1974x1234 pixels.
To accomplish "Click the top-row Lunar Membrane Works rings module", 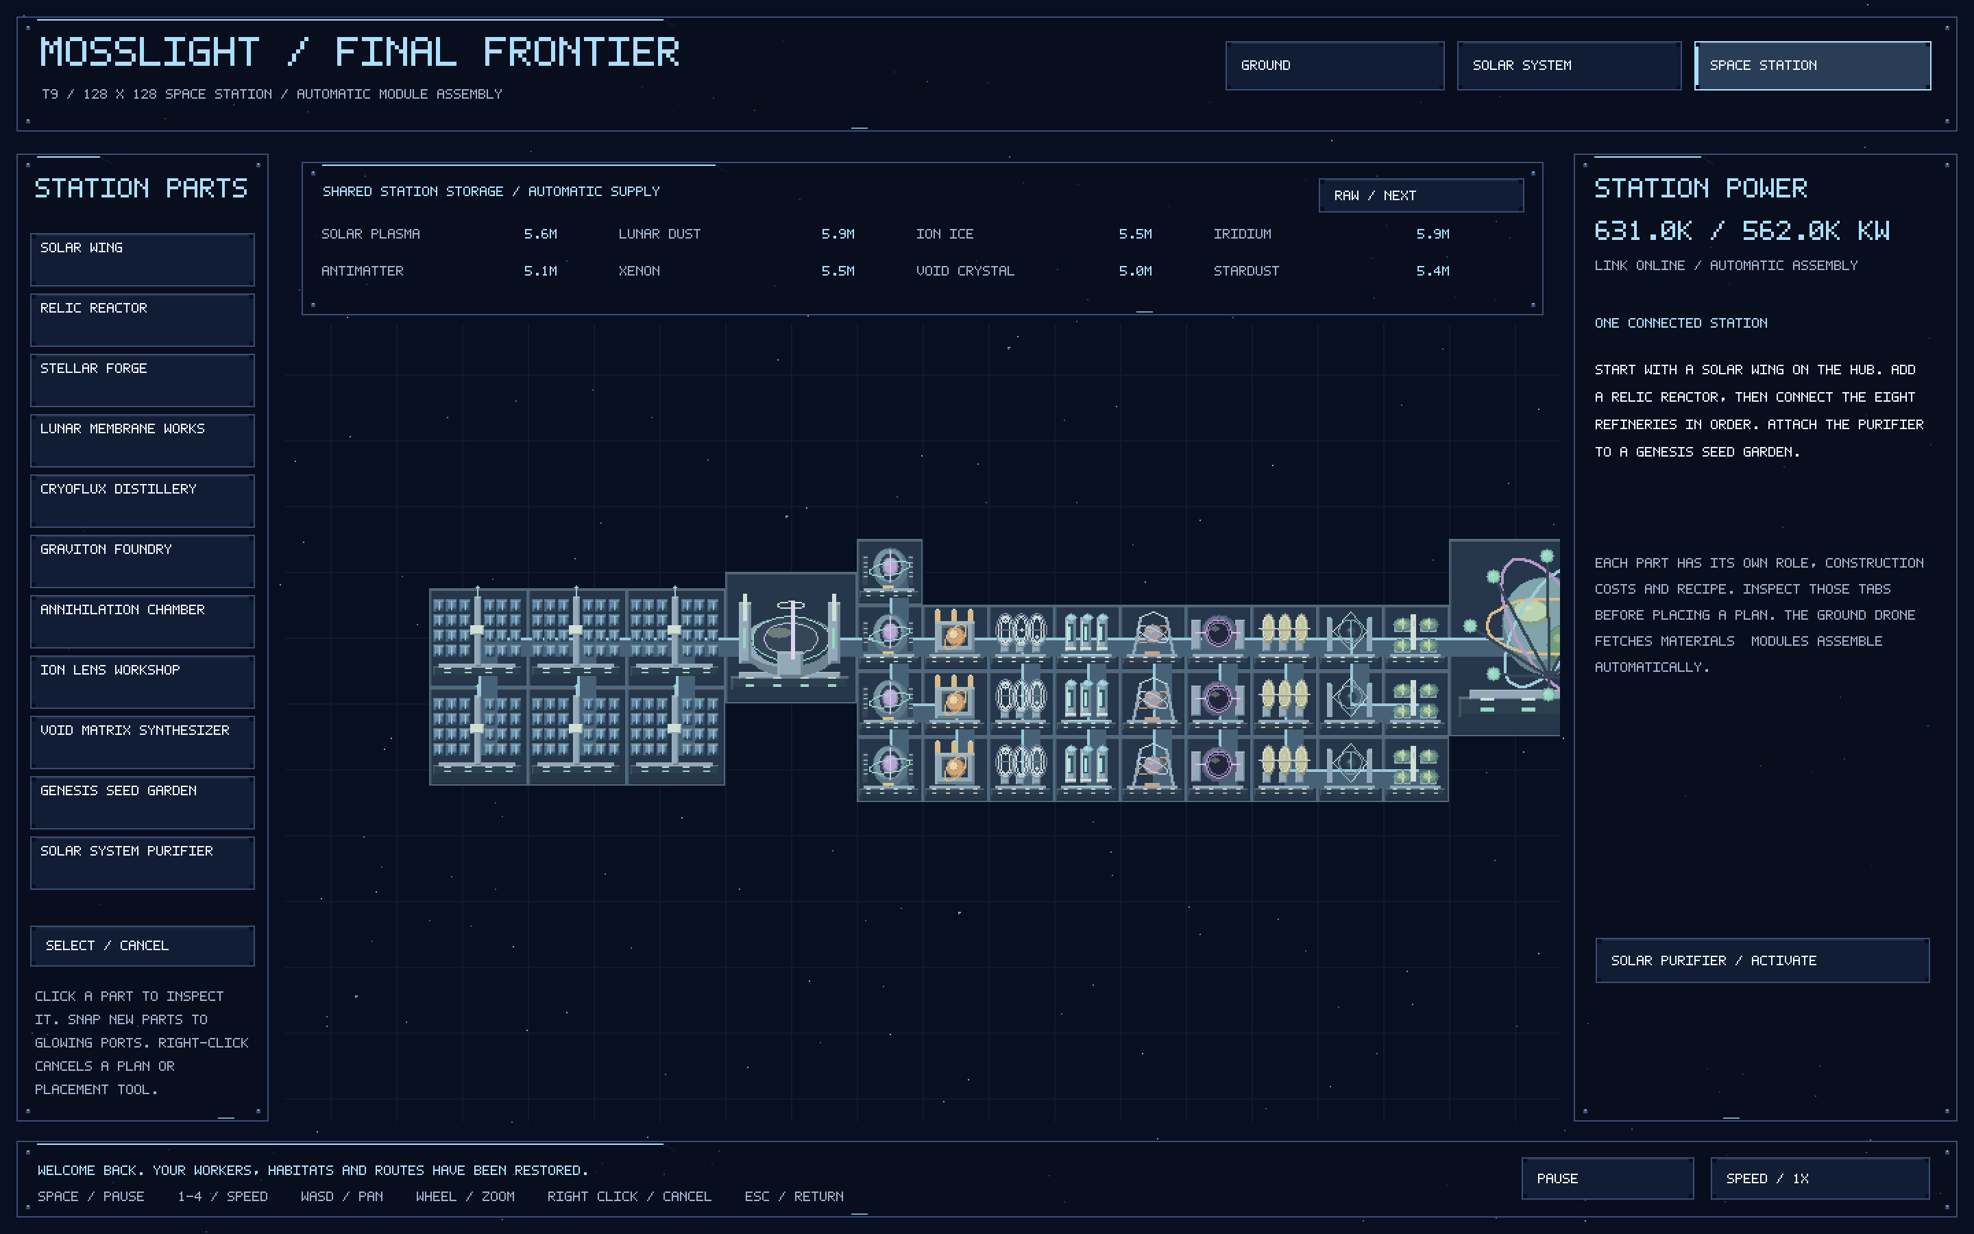I will pos(1021,638).
